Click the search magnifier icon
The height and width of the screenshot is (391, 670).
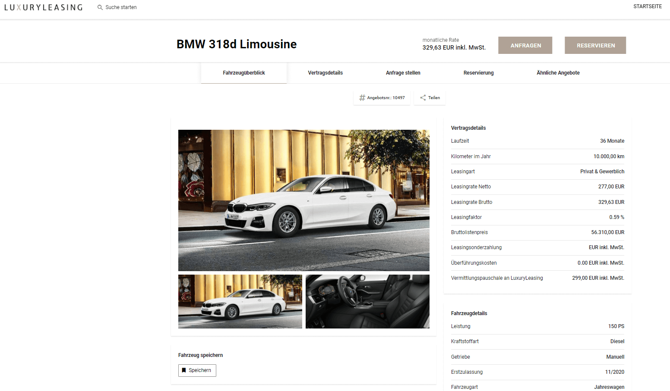(x=100, y=7)
